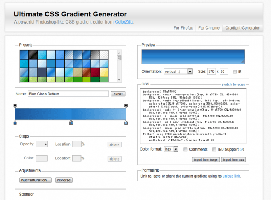Click the presets scrollbar up arrow
This screenshot has width=271, height=200.
(x=119, y=53)
